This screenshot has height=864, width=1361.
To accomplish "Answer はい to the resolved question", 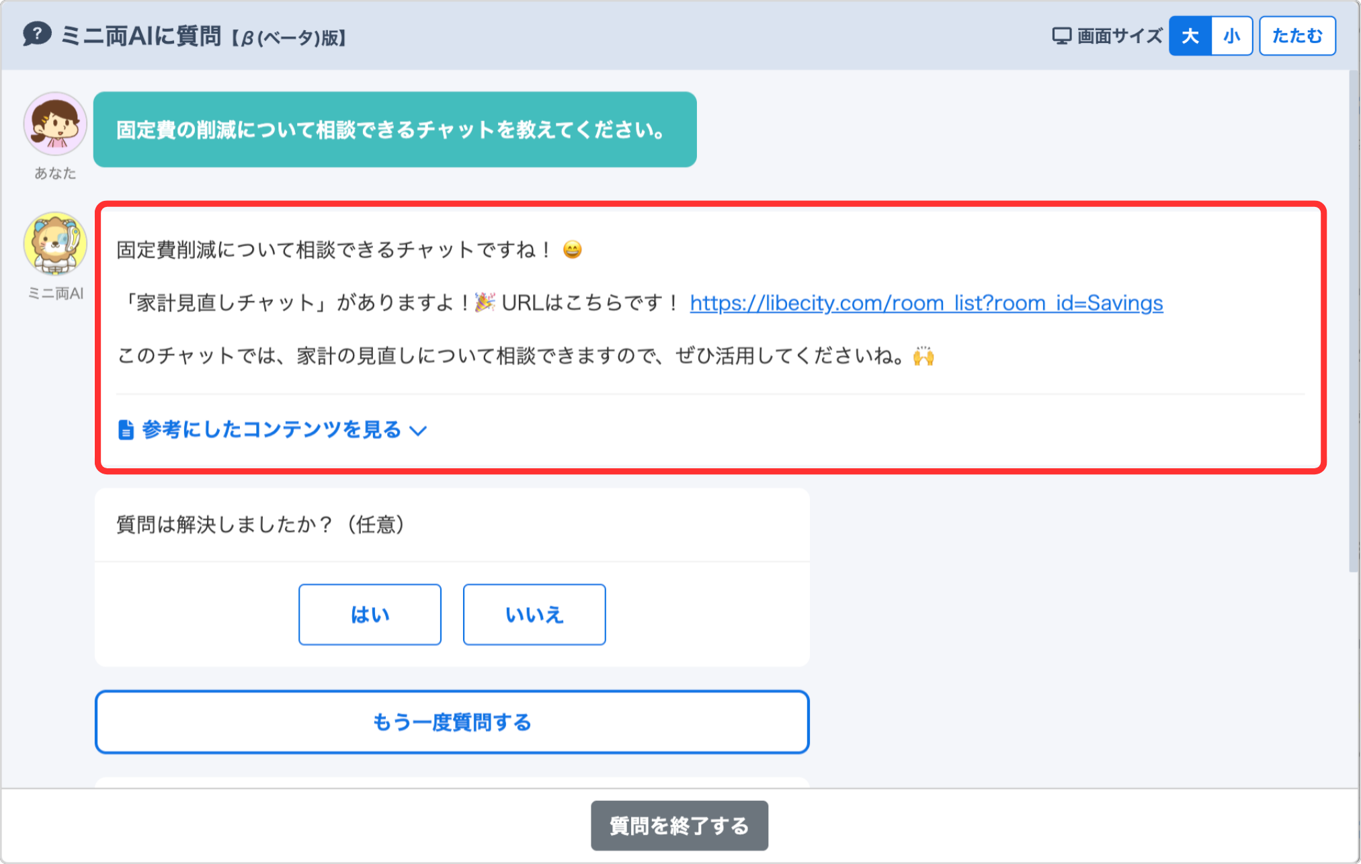I will tap(370, 614).
